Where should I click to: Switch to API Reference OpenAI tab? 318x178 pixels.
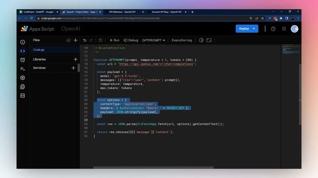pos(122,12)
